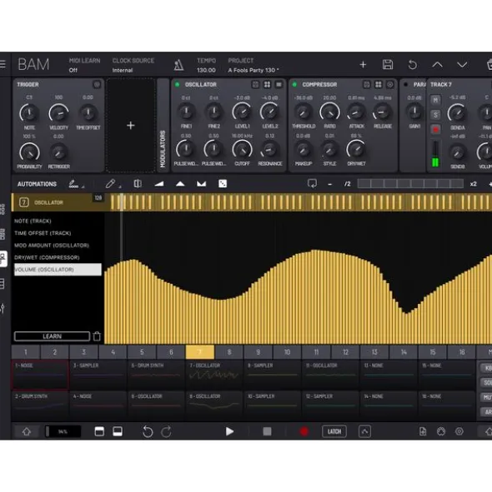
Task: Open the MIDI connector icon in bottom bar
Action: pyautogui.click(x=441, y=431)
